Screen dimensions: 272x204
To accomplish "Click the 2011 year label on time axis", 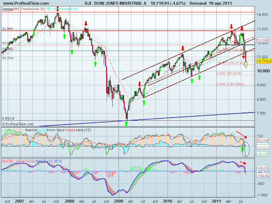I will coord(216,201).
